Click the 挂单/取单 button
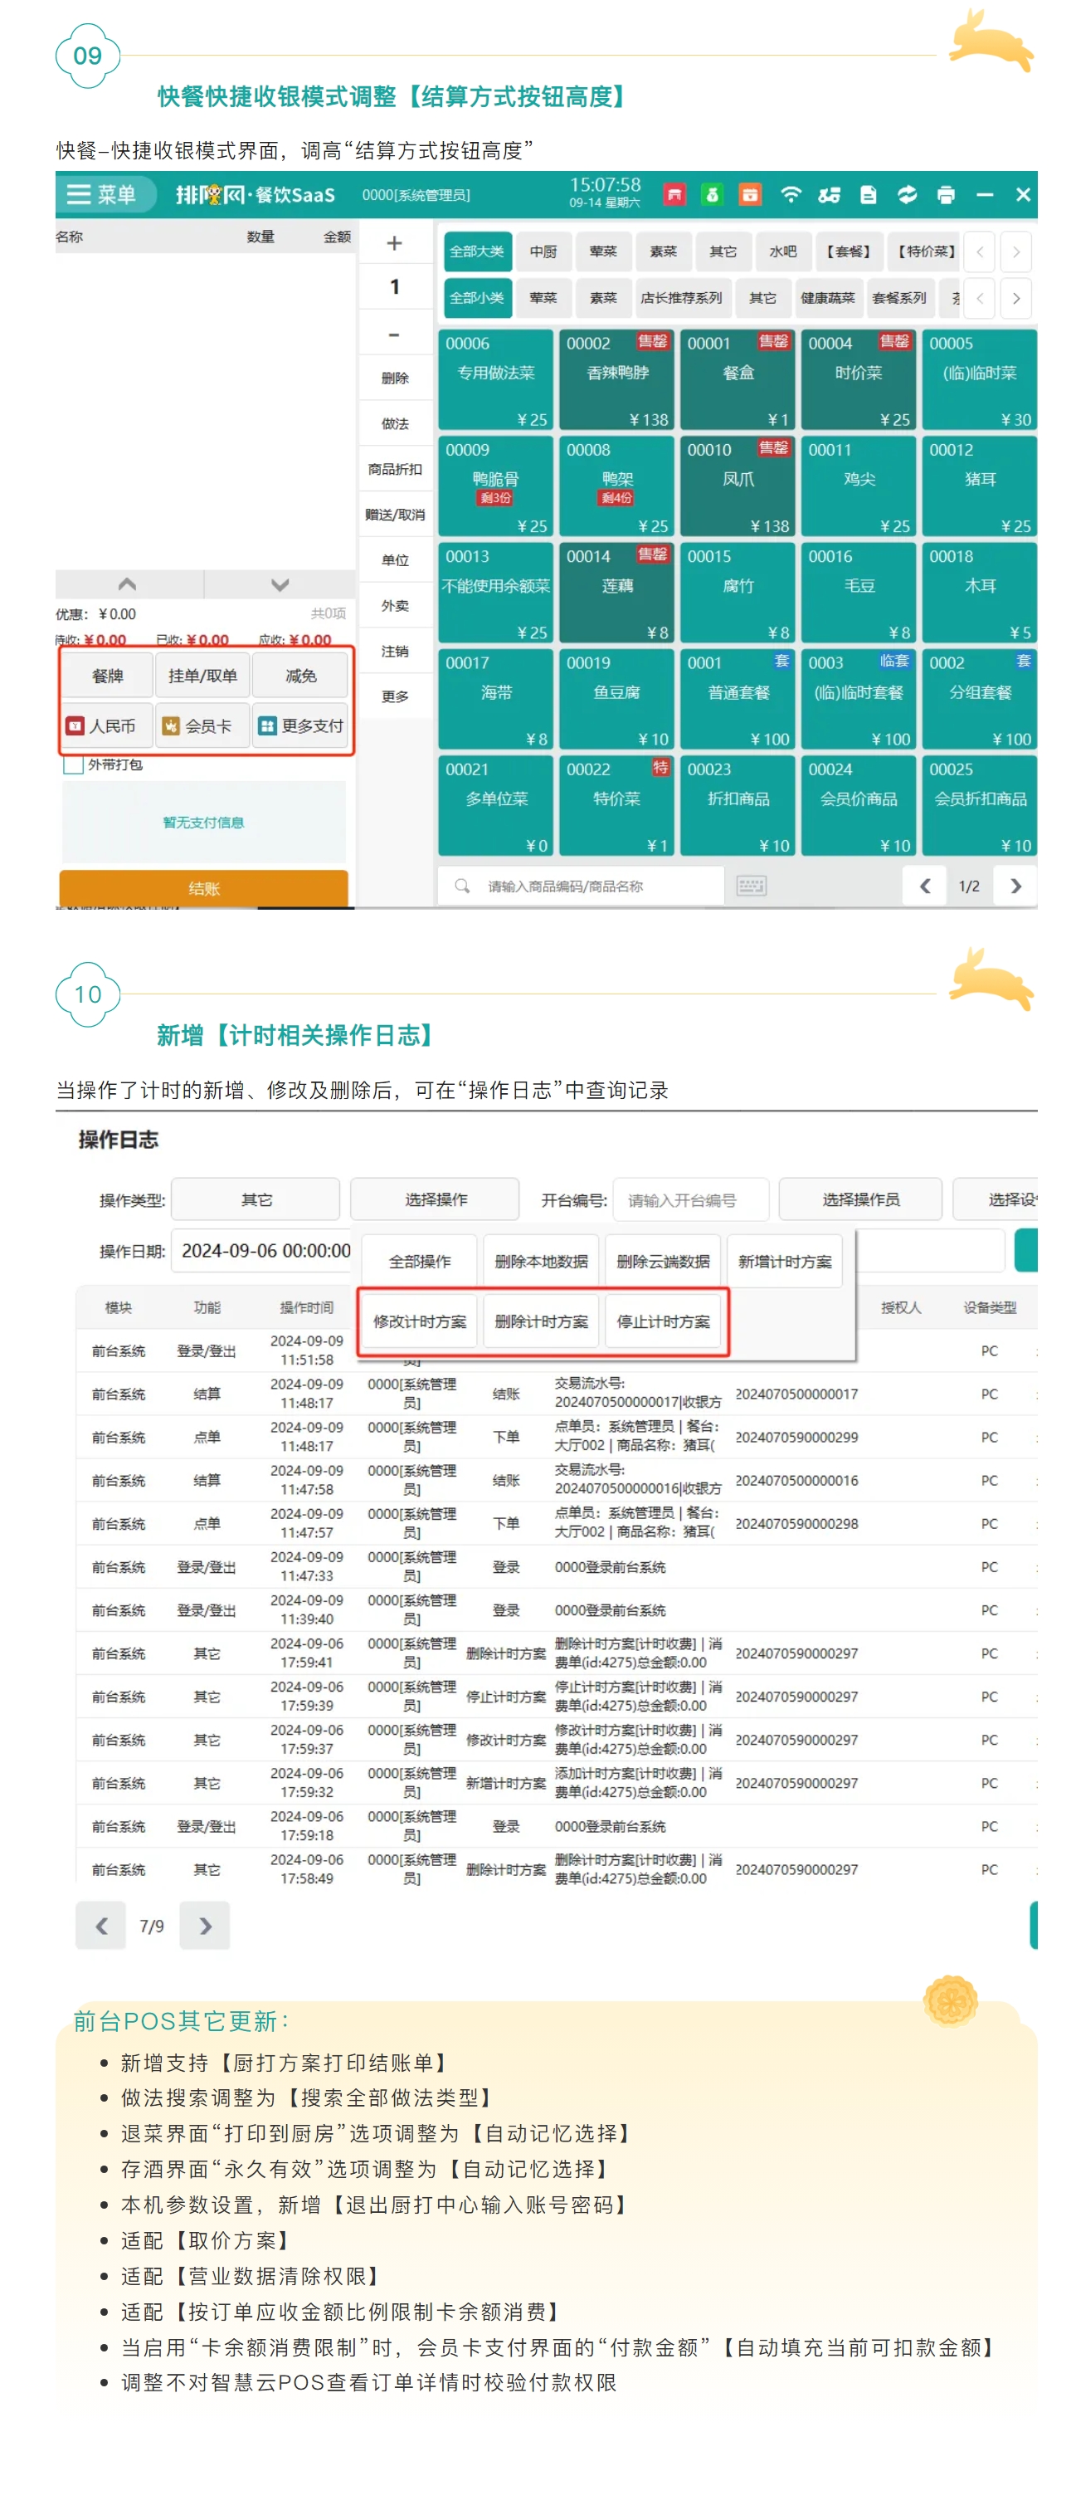The width and height of the screenshot is (1076, 2515). (202, 676)
